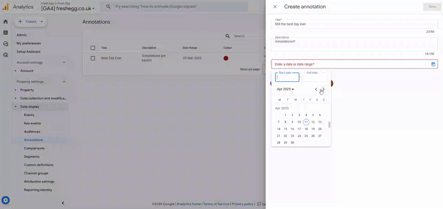Open the Apr 2025 month dropdown
Viewport: 443px width, 209px height.
285,89
